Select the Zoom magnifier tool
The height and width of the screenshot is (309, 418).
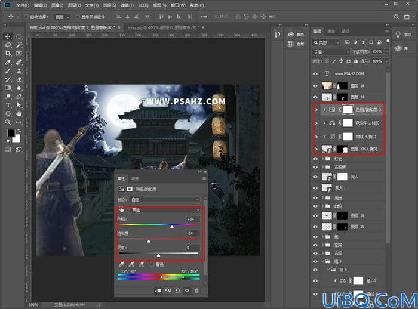click(x=8, y=122)
